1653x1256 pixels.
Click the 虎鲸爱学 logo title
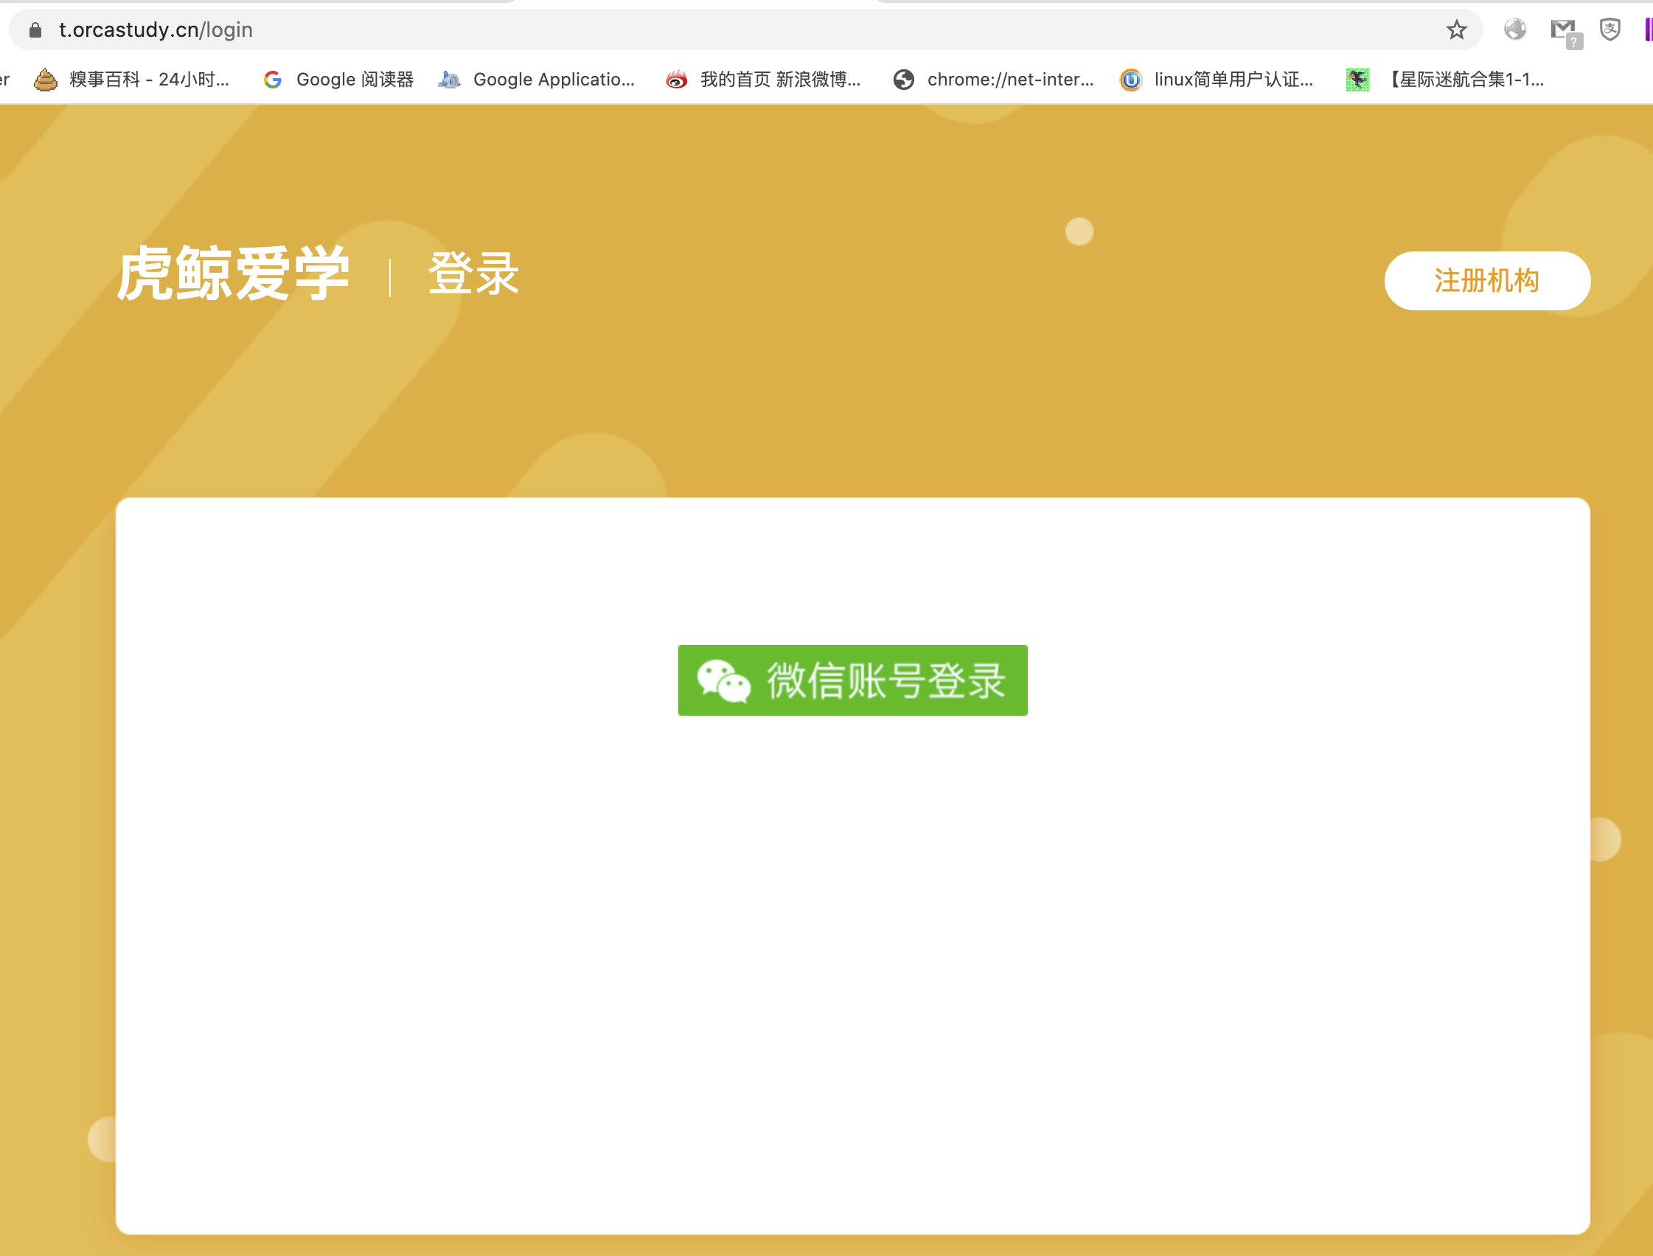[x=233, y=273]
